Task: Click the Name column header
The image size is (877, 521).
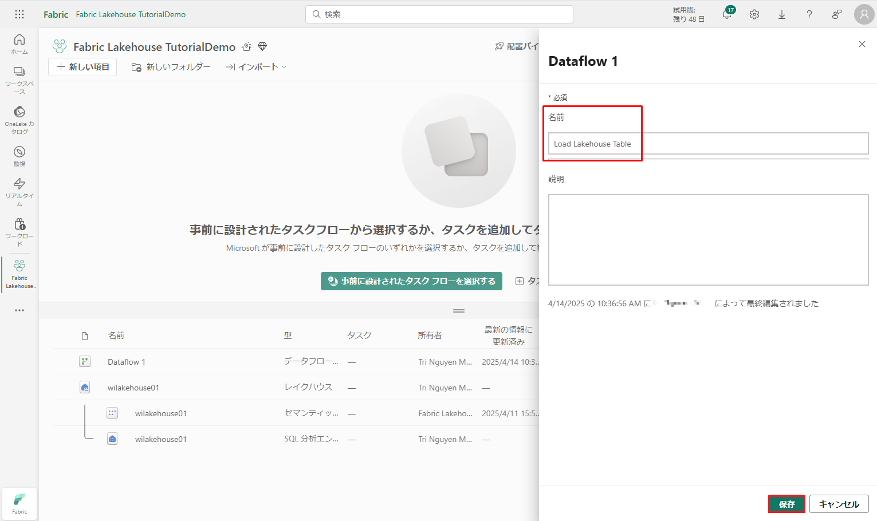Action: click(116, 336)
